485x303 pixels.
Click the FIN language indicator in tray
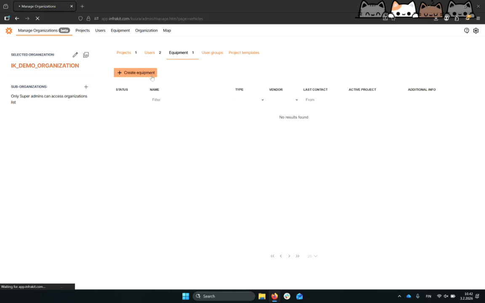coord(429,296)
